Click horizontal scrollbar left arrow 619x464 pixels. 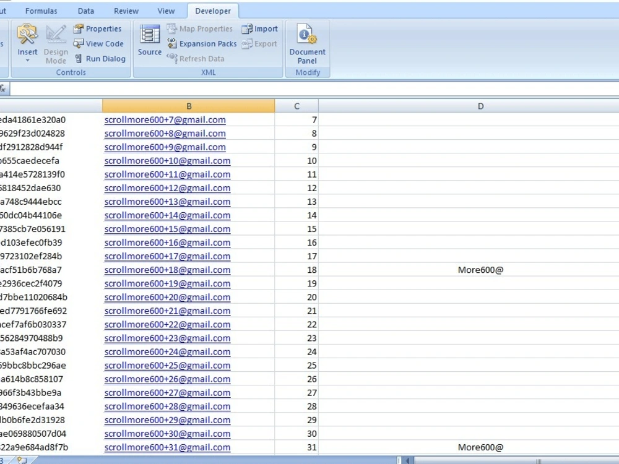coord(408,460)
